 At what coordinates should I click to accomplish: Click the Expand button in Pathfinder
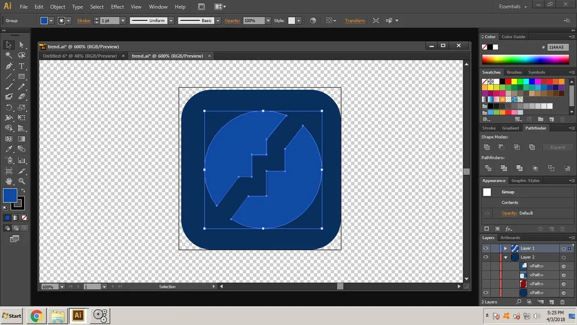(558, 147)
